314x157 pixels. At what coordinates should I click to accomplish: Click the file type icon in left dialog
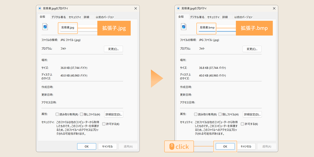(45, 27)
